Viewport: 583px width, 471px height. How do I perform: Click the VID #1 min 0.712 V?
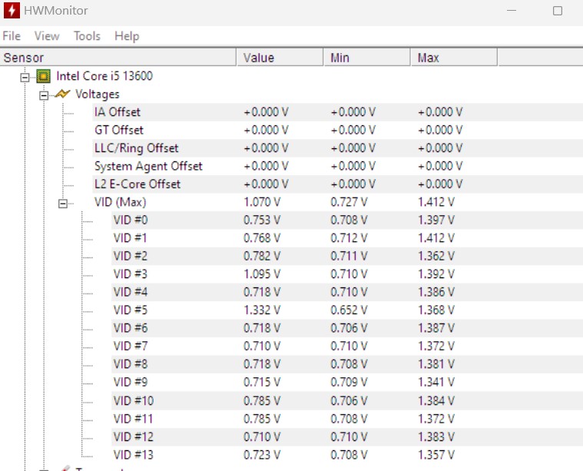click(x=349, y=237)
